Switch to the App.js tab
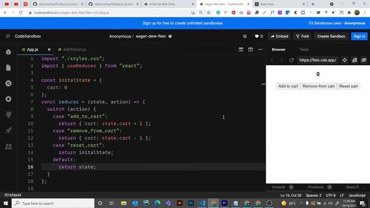Image resolution: width=370 pixels, height=208 pixels. click(32, 50)
